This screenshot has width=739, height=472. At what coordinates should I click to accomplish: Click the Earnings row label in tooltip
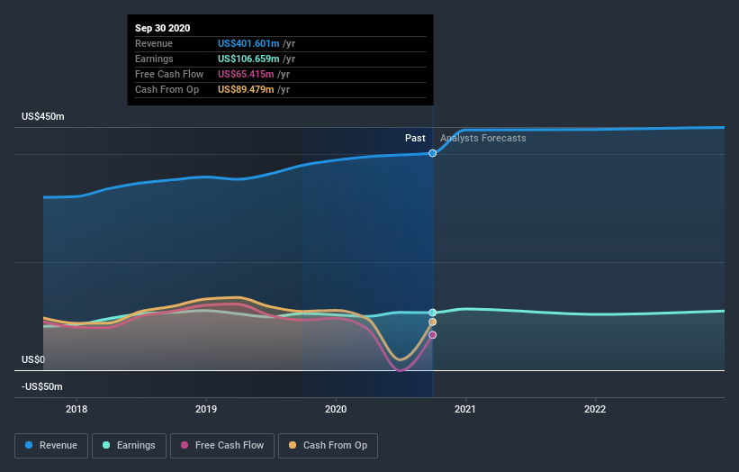coord(154,59)
